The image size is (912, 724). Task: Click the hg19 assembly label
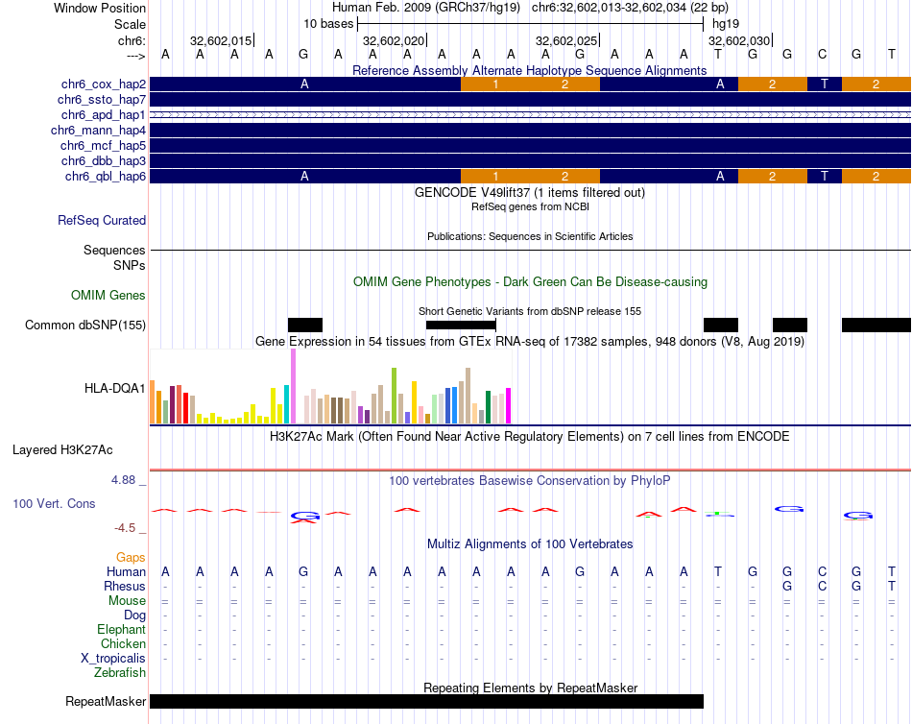coord(726,24)
